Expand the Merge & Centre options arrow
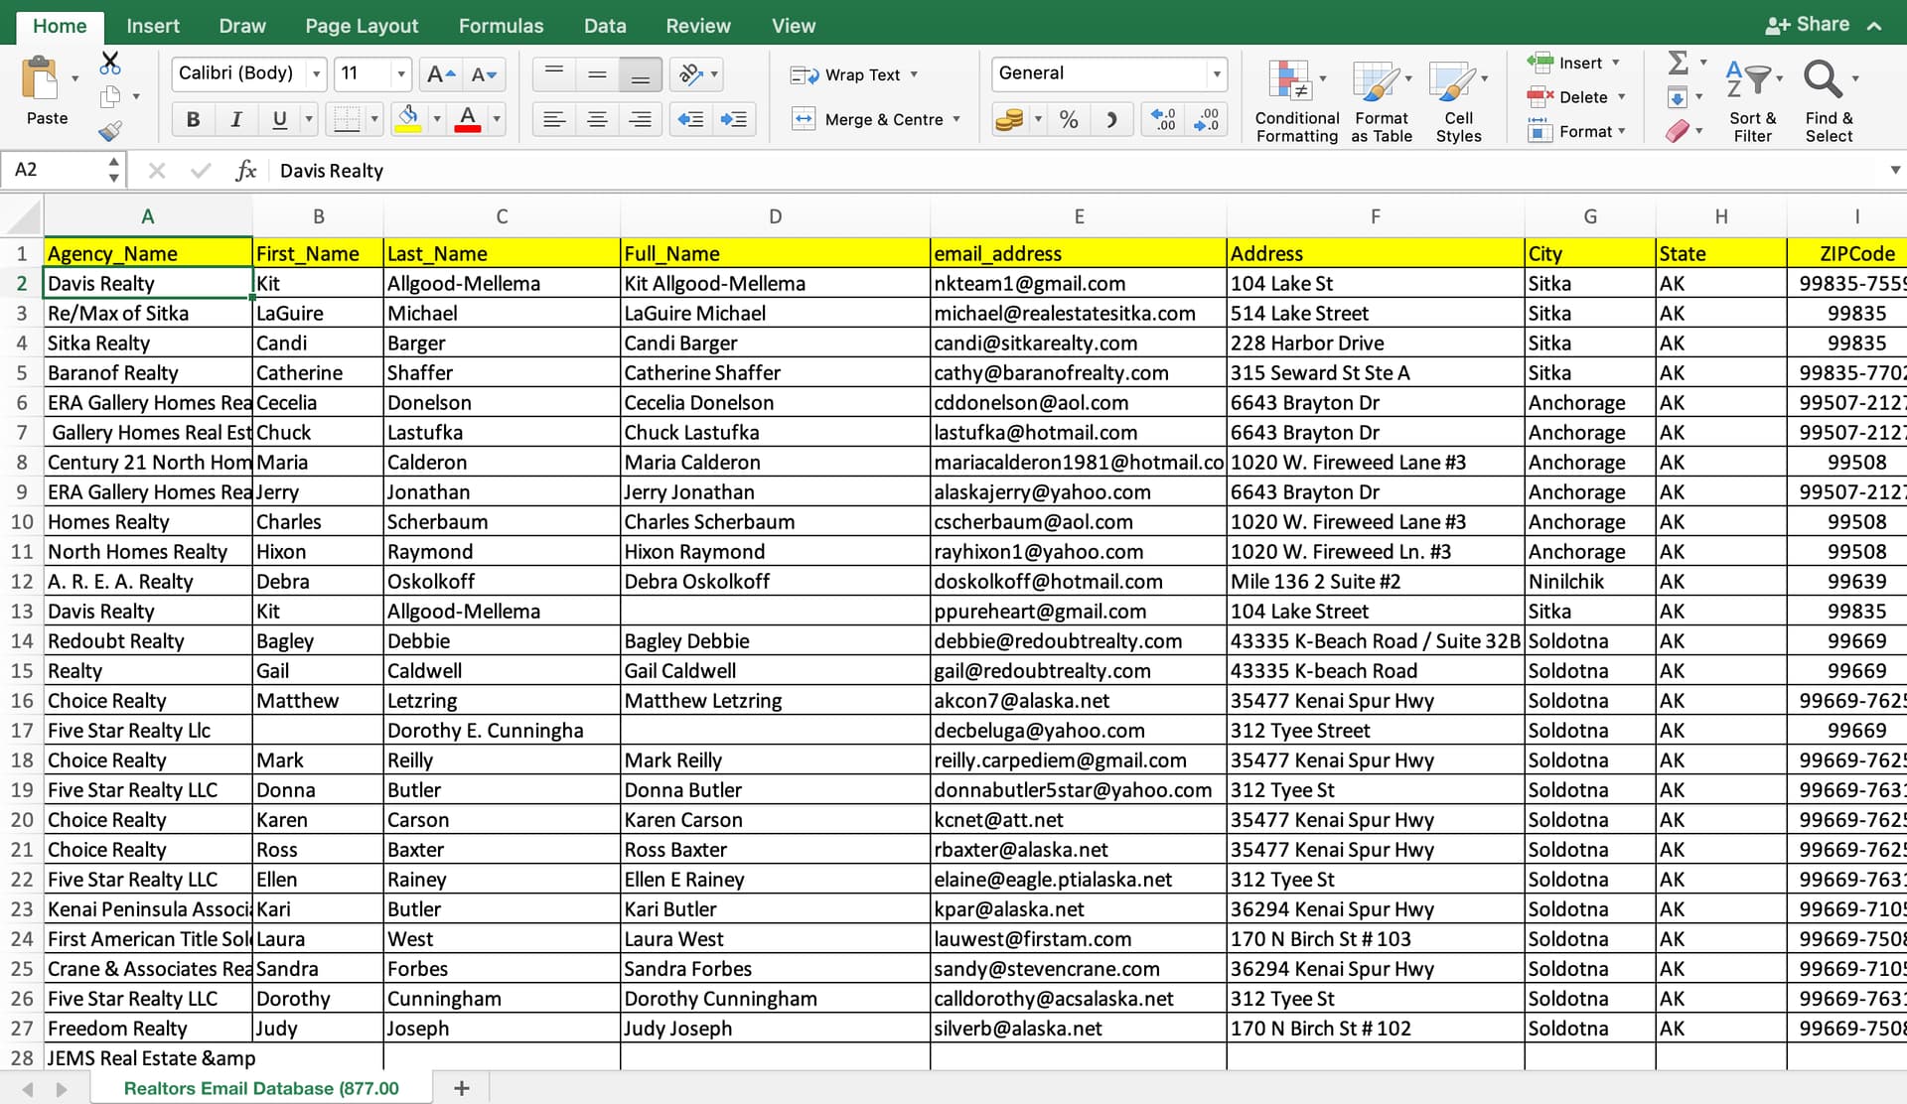Image resolution: width=1907 pixels, height=1104 pixels. click(956, 120)
